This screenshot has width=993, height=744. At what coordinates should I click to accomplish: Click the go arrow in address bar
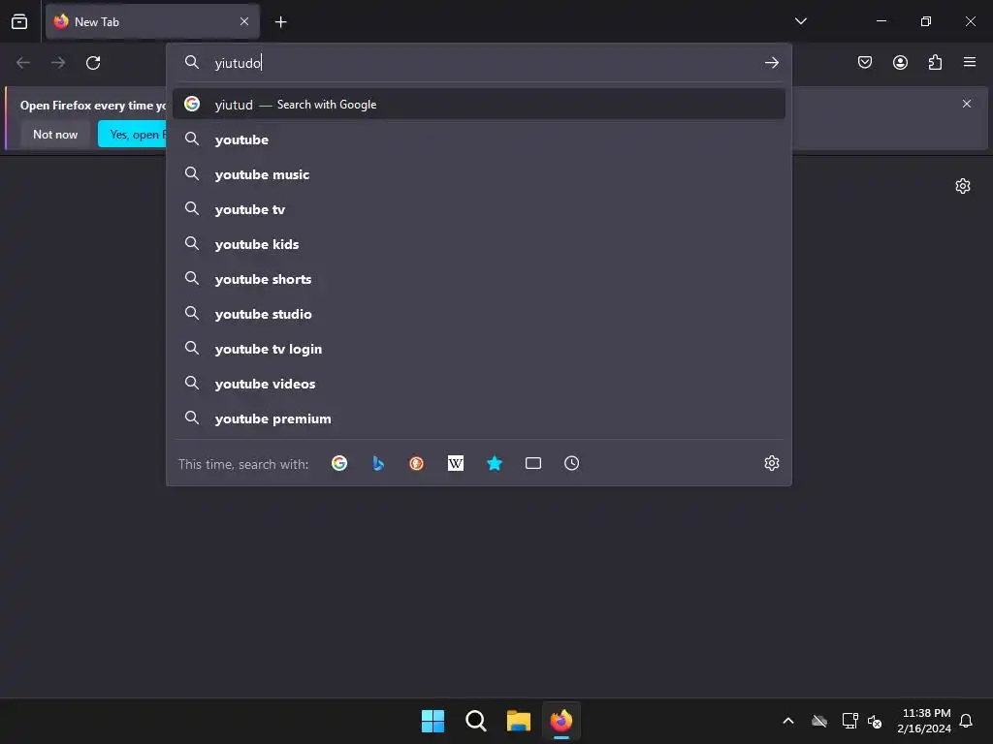pyautogui.click(x=771, y=63)
